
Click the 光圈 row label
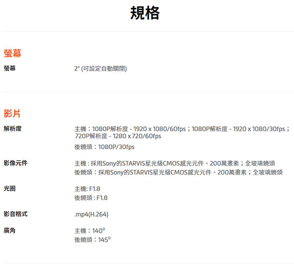coord(10,188)
